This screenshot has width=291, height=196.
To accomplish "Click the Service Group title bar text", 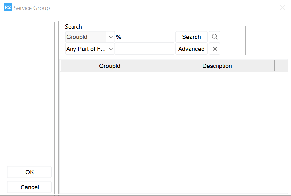I will [32, 8].
